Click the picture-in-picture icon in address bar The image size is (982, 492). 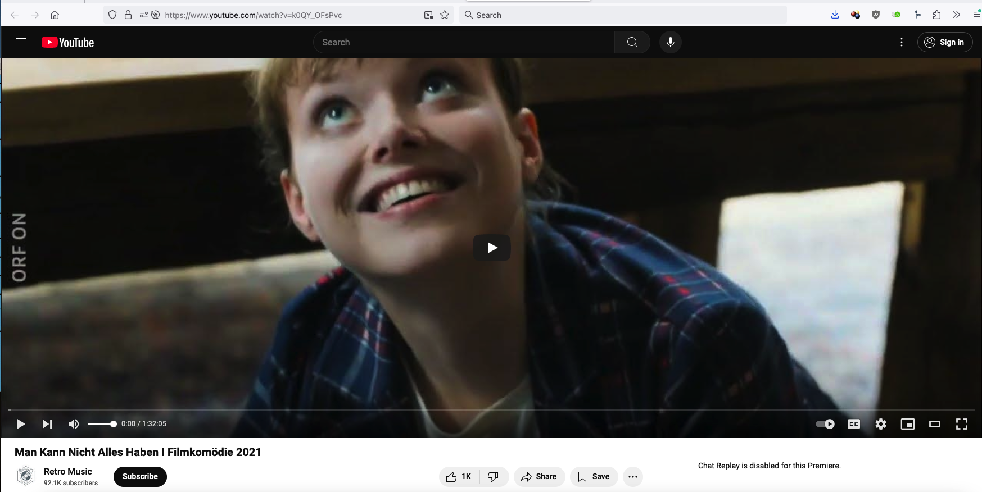point(429,15)
